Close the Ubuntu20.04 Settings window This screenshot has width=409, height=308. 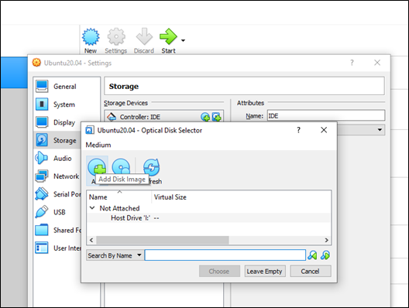377,63
